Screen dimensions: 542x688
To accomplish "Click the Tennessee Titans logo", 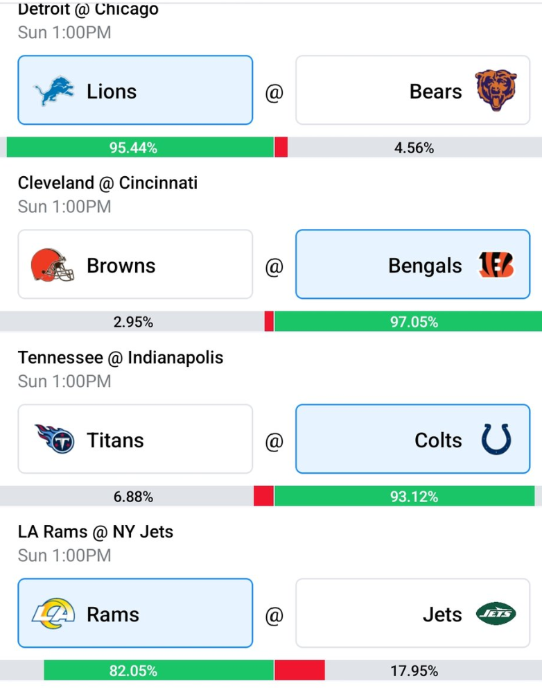I will (54, 439).
